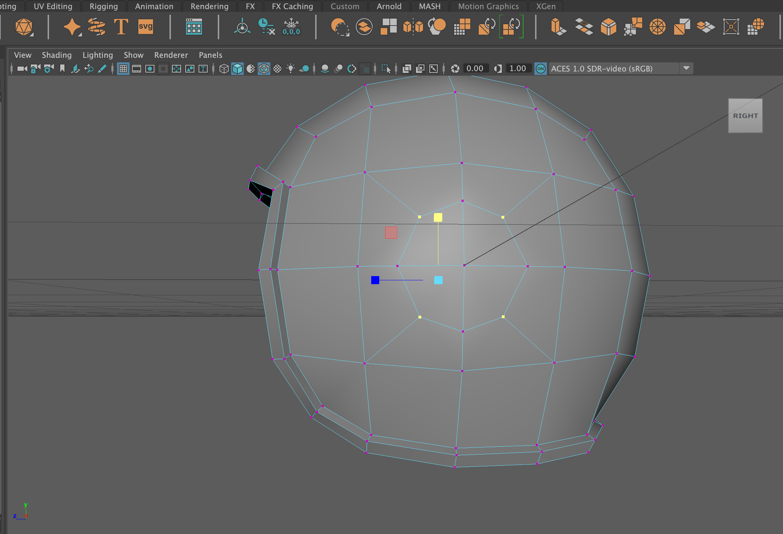Toggle the viewport Grid display
This screenshot has height=534, width=783.
[123, 69]
